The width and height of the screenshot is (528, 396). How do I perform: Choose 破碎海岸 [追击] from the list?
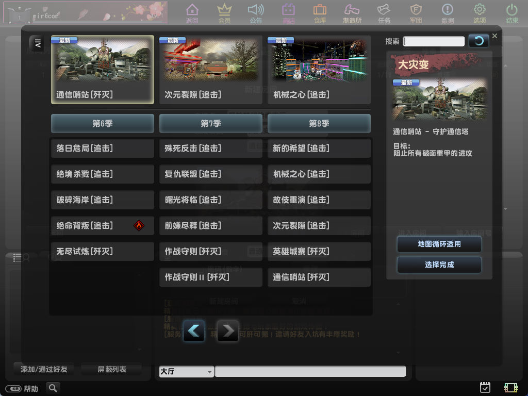103,200
